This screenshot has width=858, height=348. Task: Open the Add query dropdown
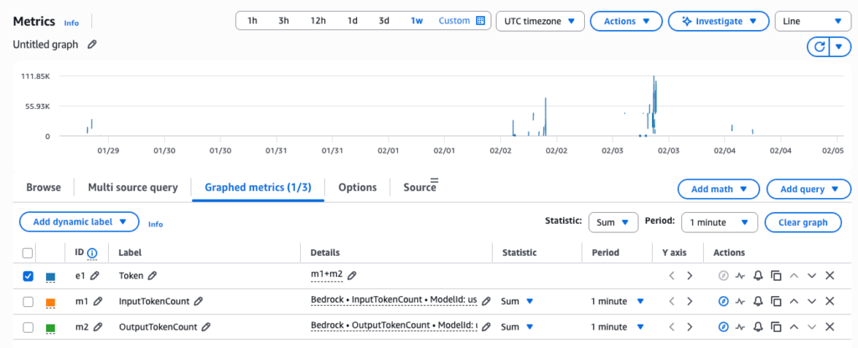[809, 189]
